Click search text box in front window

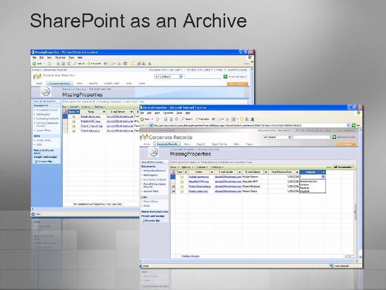click(311, 137)
